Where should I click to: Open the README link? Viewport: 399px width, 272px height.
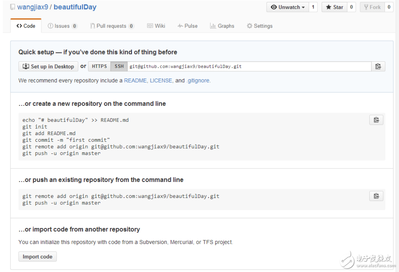pyautogui.click(x=136, y=81)
